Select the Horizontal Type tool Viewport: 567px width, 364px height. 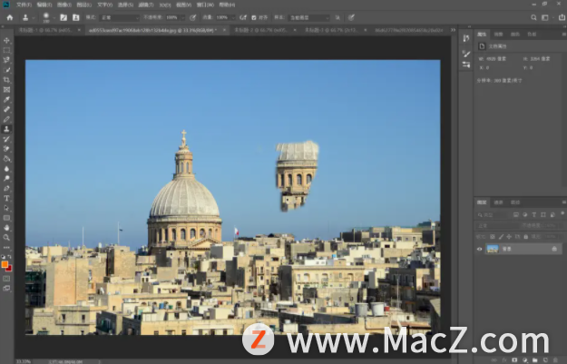click(6, 198)
